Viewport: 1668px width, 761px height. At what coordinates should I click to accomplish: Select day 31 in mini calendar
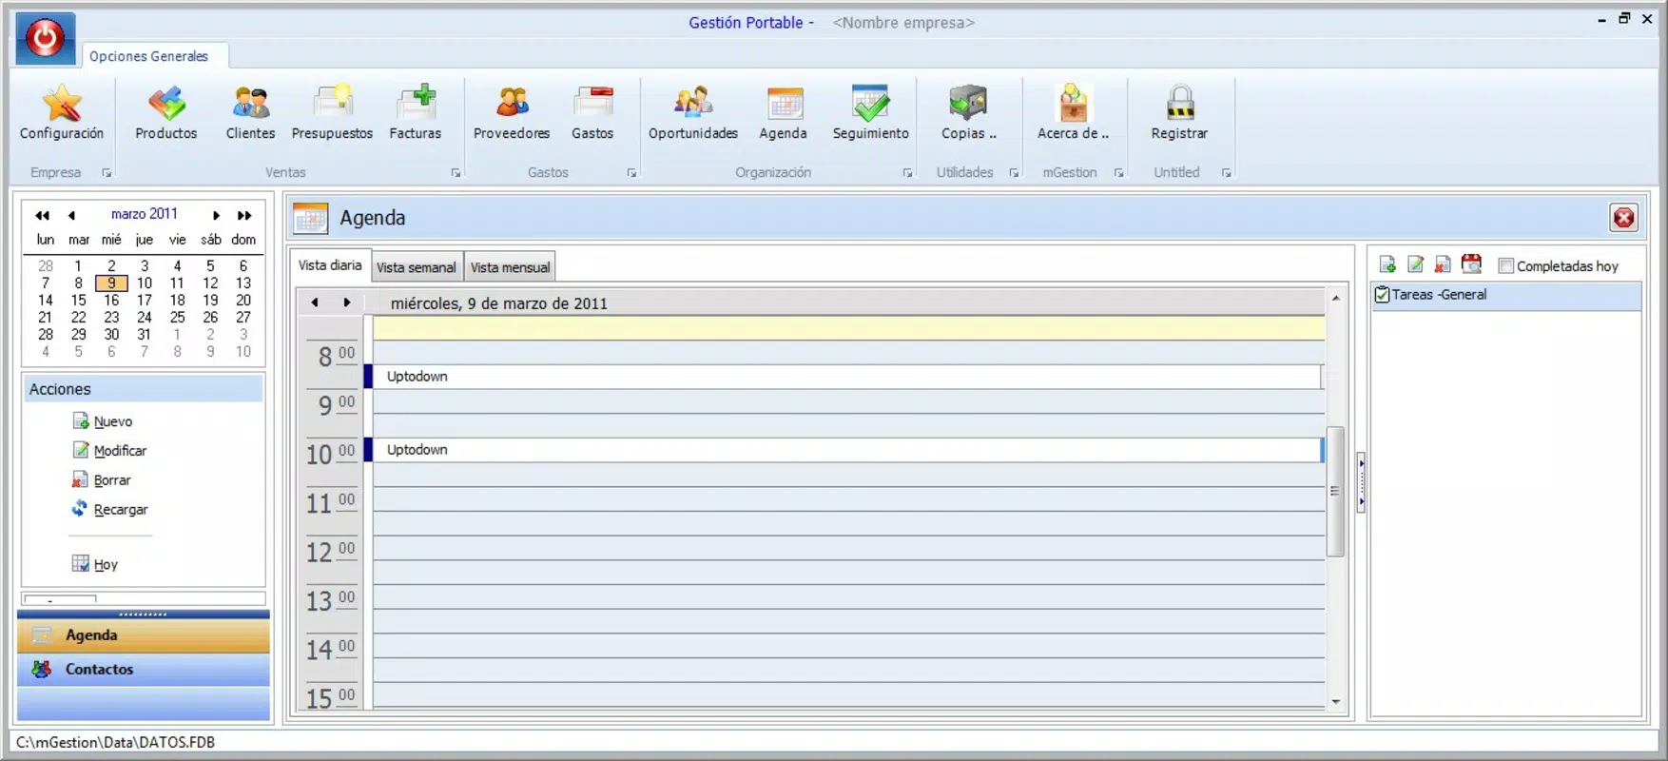click(x=144, y=335)
